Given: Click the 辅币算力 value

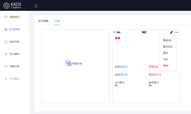Looking at the screenshot, I should (x=150, y=85).
